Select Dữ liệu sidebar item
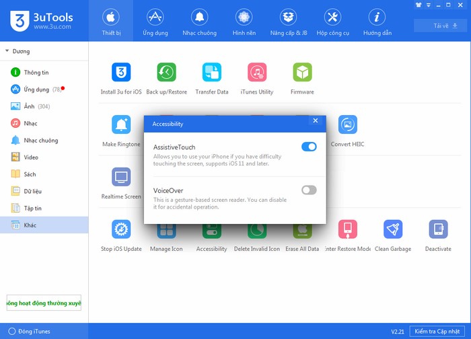Viewport: 471px width, 339px height. coord(44,191)
